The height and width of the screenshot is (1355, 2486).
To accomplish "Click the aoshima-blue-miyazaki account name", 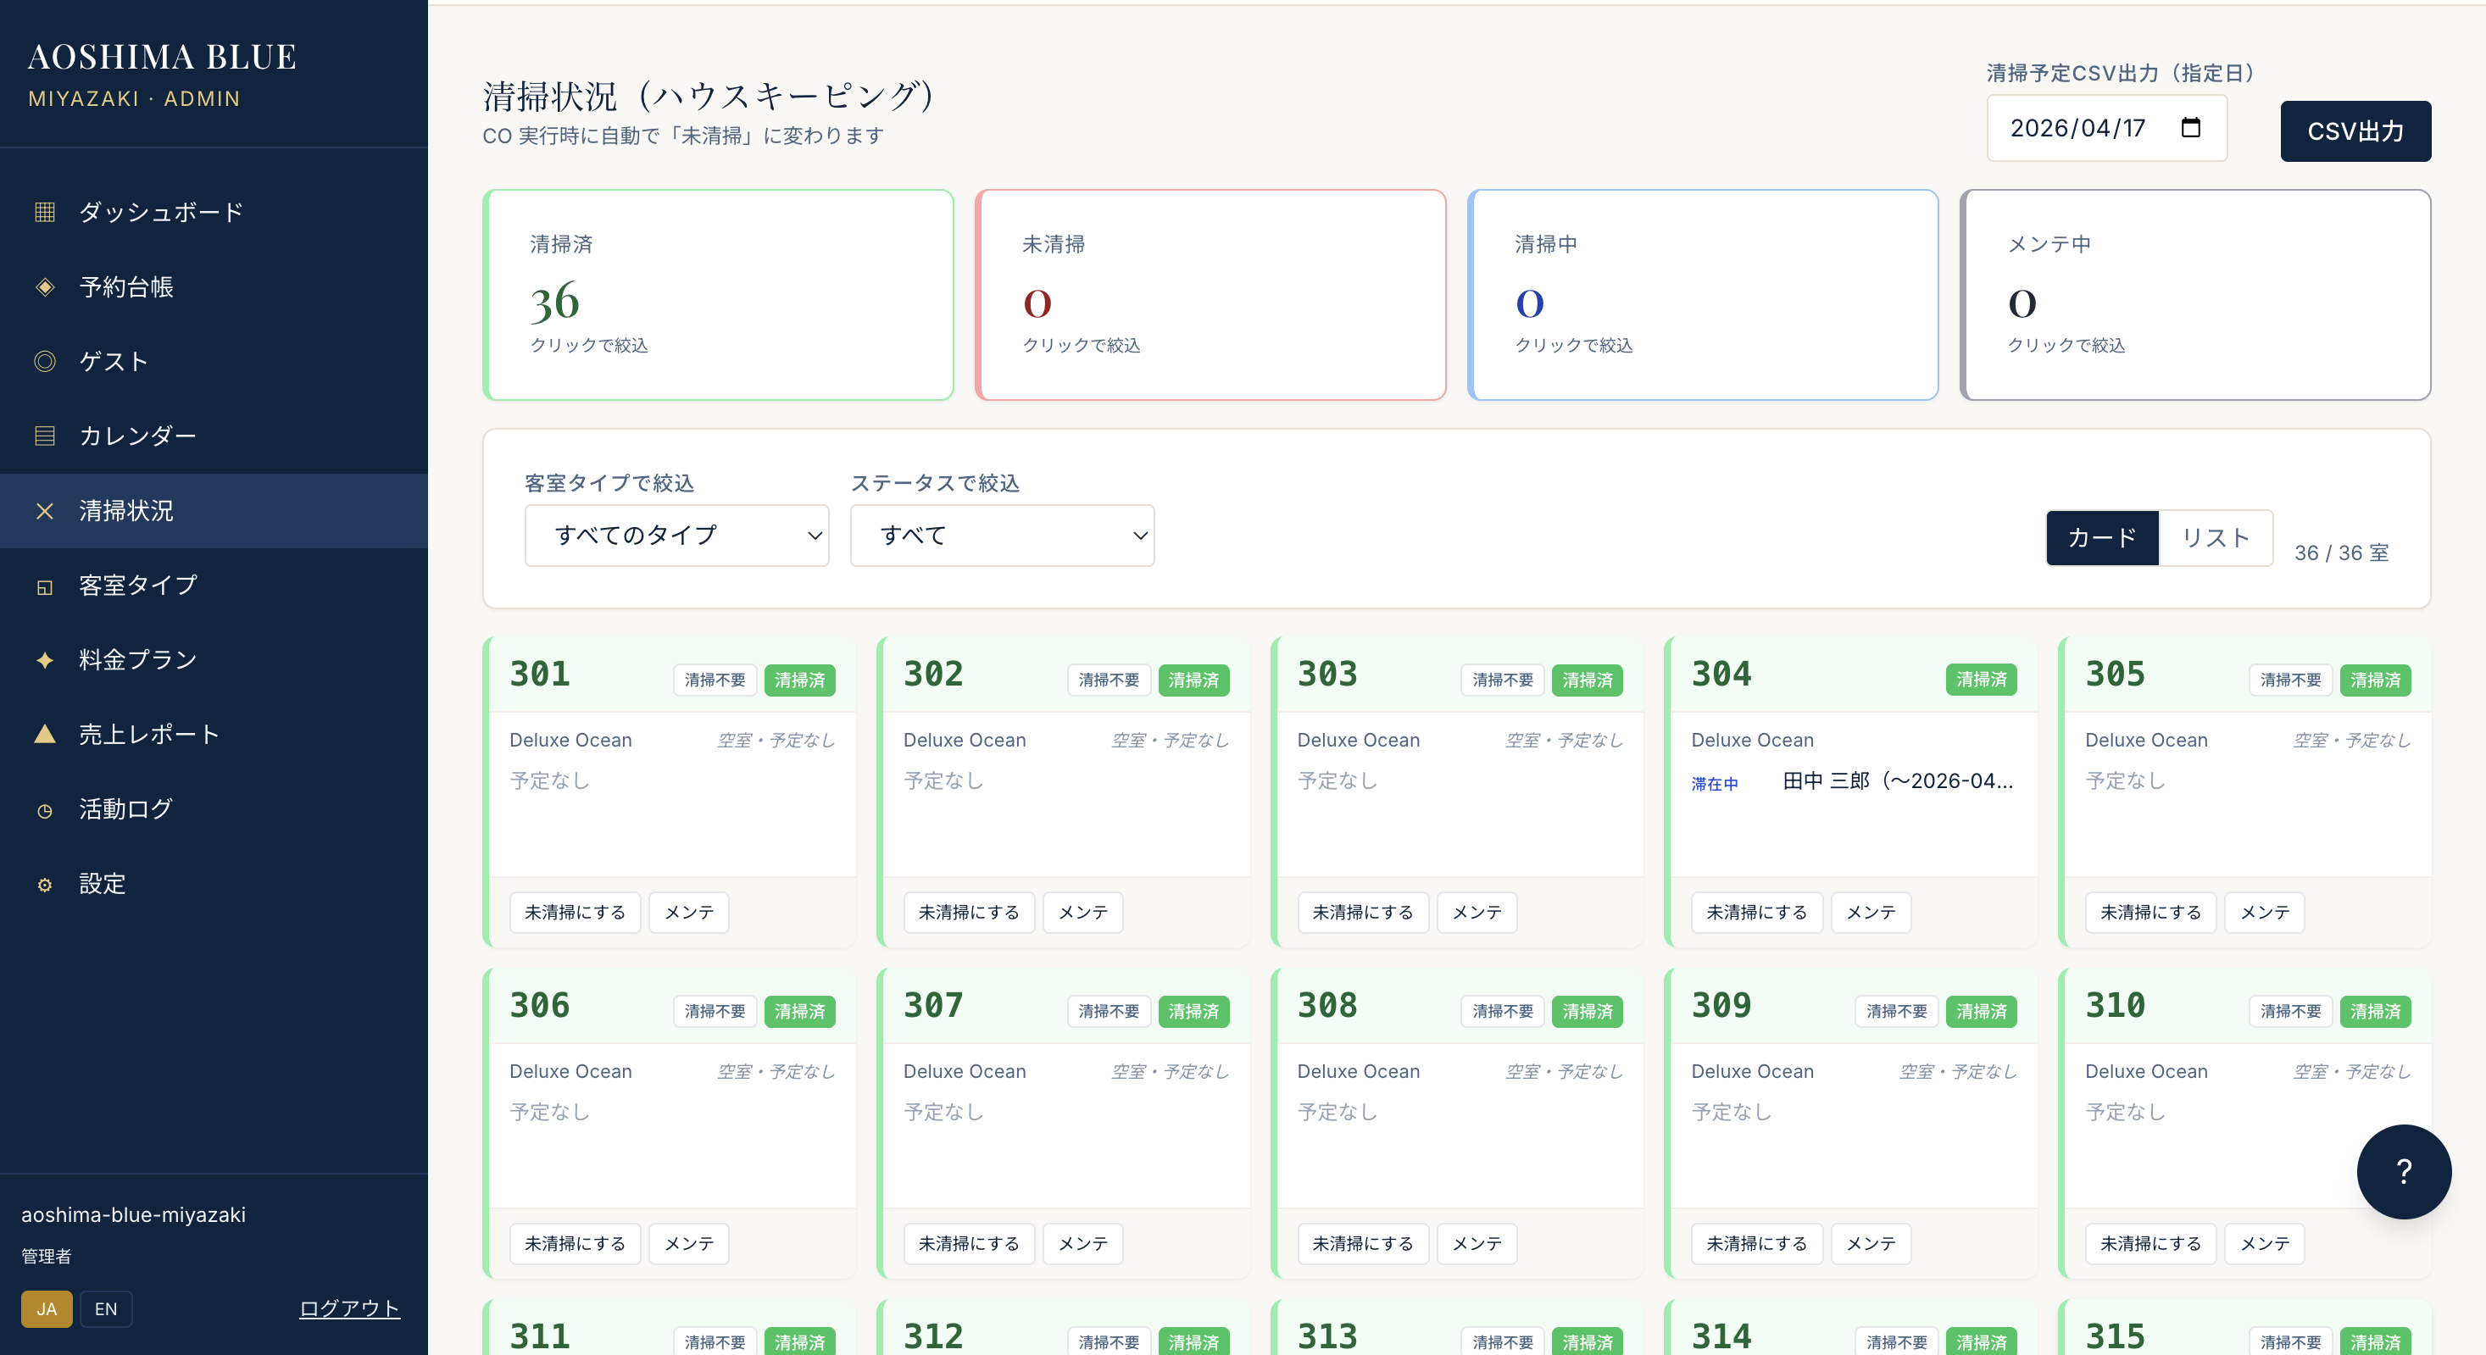I will pos(133,1214).
